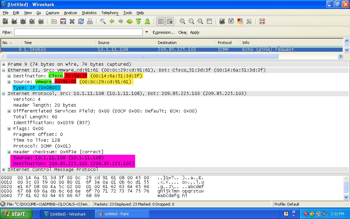Screen dimensions: 350x219
Task: Find a packet magnifier icon
Action: 103,21
